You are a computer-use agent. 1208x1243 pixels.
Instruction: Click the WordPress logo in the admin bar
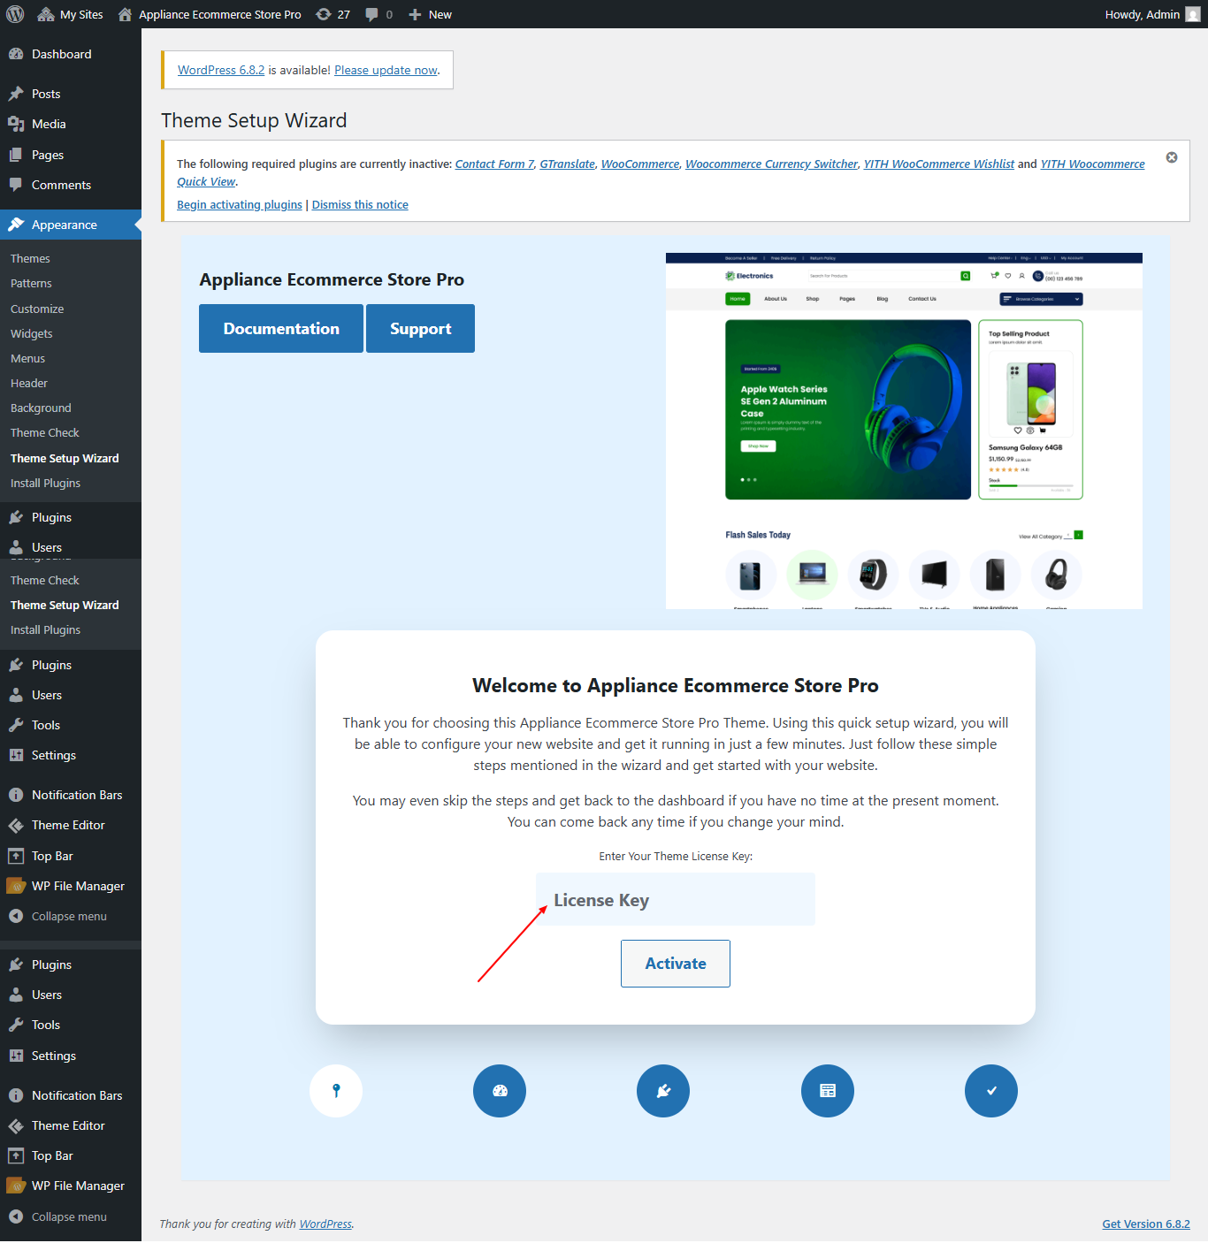point(14,14)
